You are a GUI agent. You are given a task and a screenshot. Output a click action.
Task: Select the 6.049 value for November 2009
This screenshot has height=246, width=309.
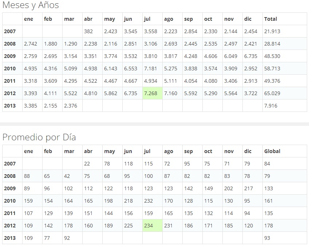coord(231,56)
